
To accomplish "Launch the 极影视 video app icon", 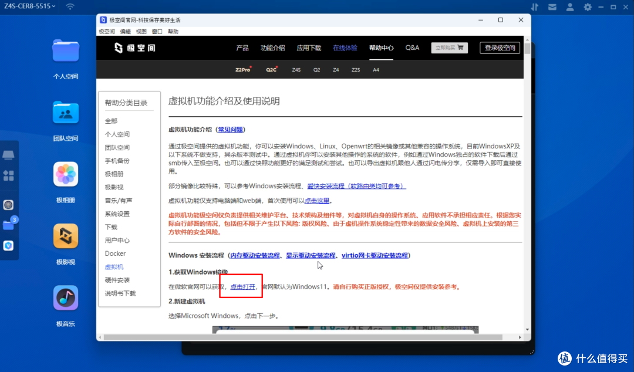I will click(x=66, y=236).
